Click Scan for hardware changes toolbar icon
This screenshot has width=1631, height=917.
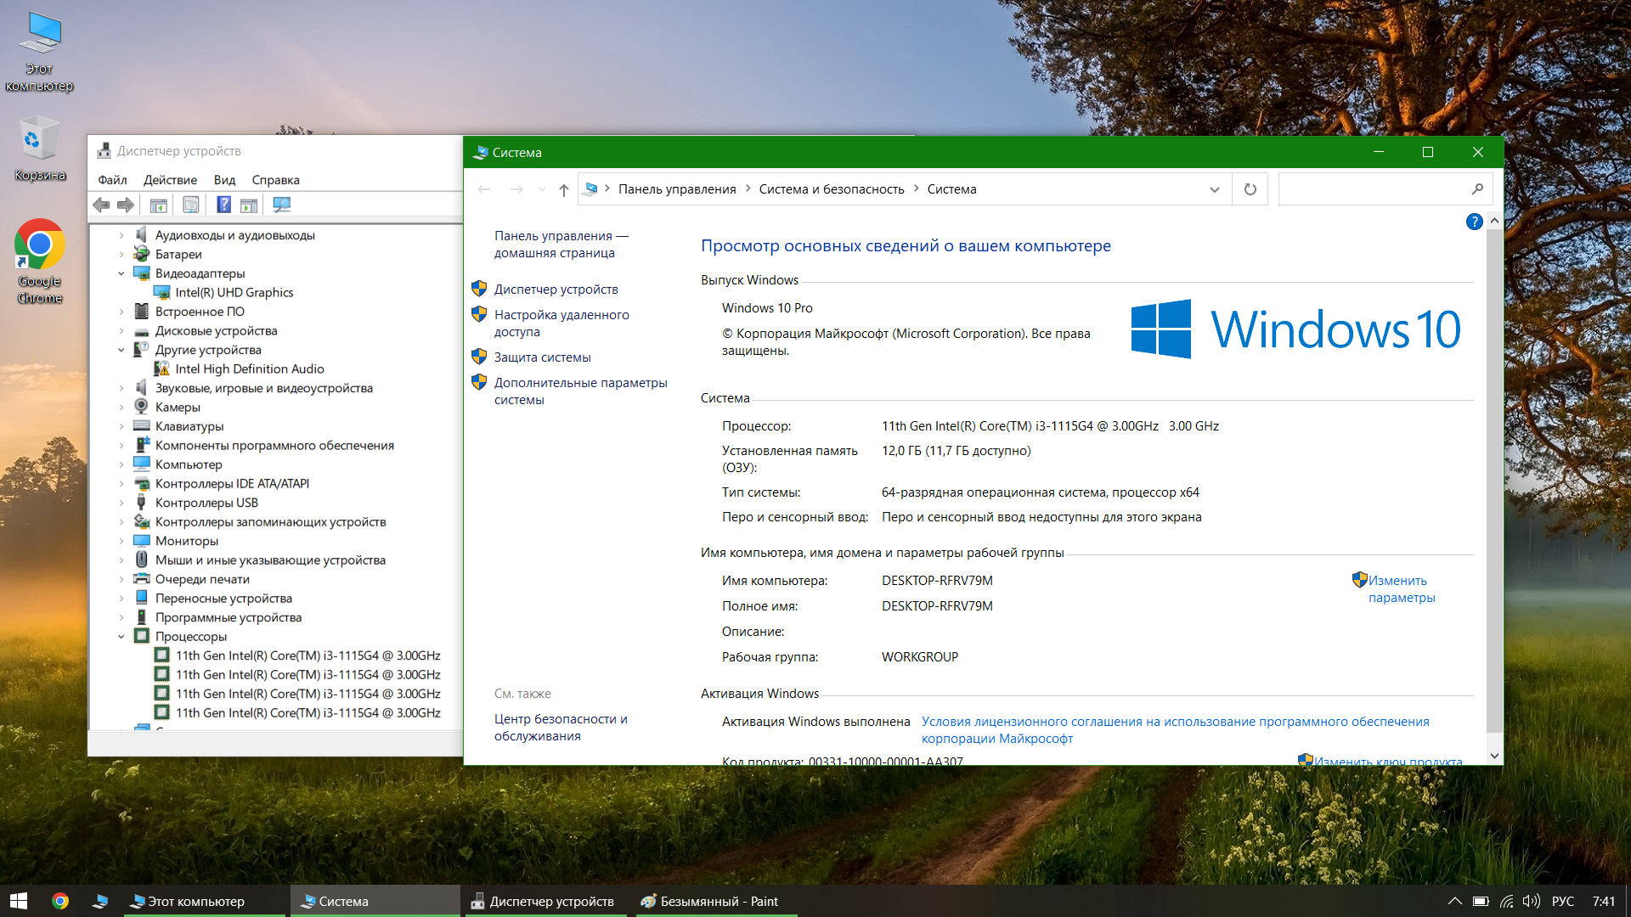[282, 205]
